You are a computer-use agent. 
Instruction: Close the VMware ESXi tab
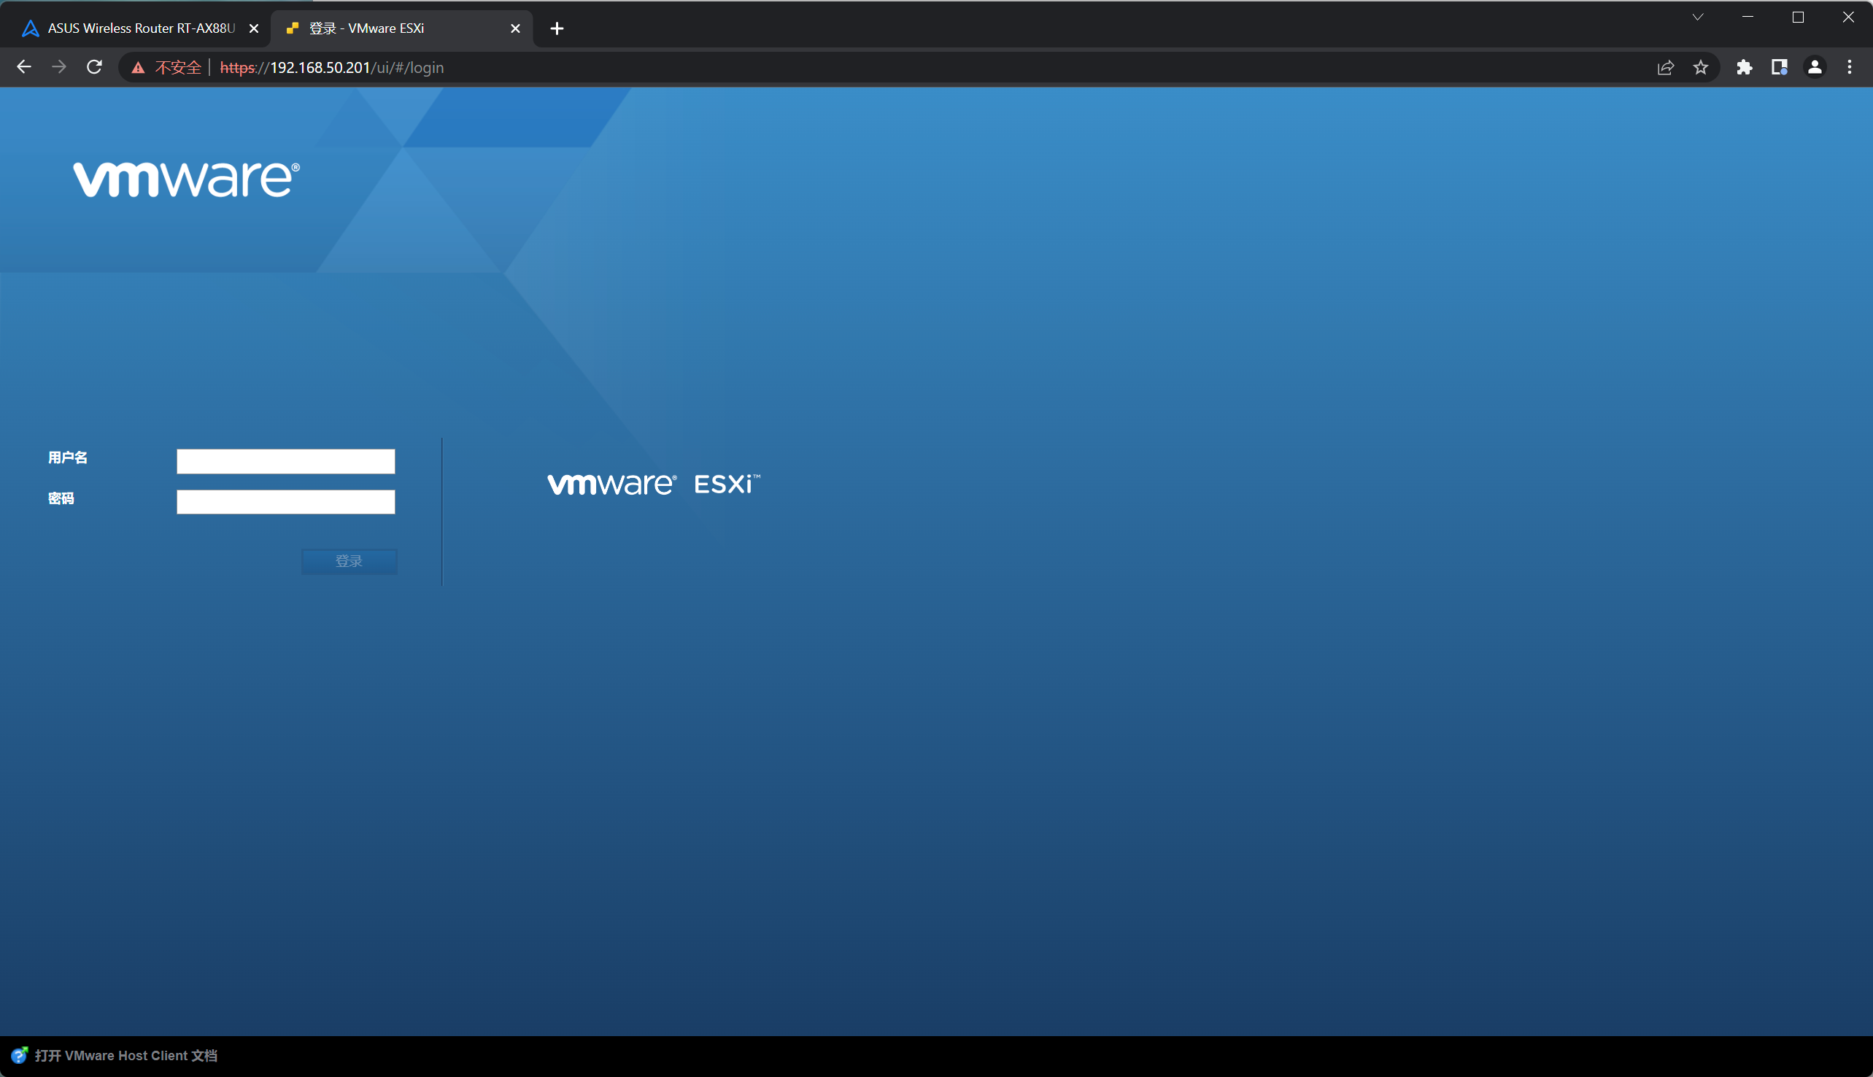point(515,28)
